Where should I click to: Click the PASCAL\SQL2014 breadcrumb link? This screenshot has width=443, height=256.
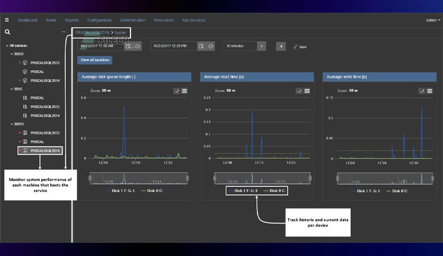(x=92, y=33)
